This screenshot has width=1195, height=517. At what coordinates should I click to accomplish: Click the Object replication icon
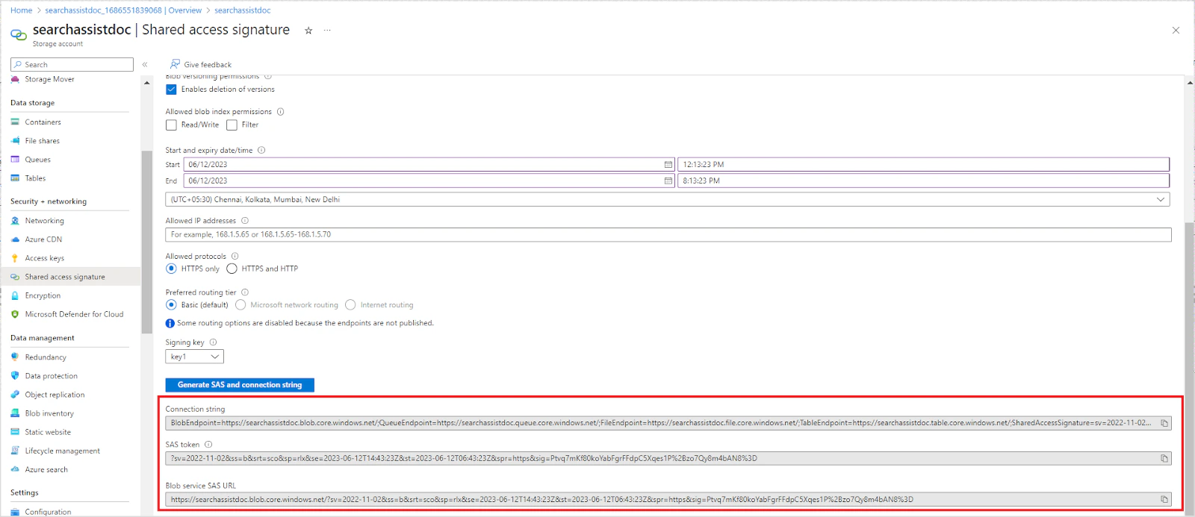pyautogui.click(x=15, y=395)
